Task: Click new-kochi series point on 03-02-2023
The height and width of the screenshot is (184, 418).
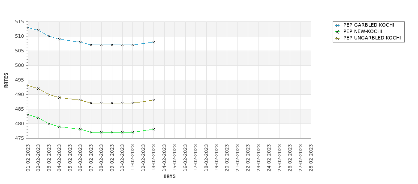Action: (x=49, y=124)
